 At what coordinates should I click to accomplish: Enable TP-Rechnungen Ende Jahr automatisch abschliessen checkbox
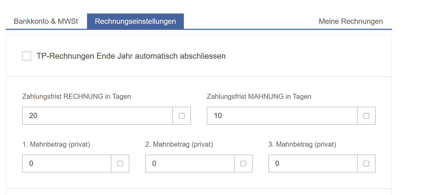[27, 56]
